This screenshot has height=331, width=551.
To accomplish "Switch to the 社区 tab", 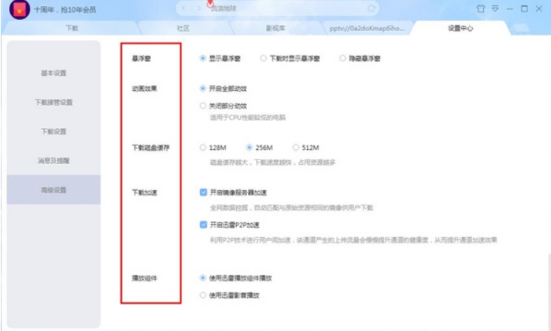I will point(183,28).
